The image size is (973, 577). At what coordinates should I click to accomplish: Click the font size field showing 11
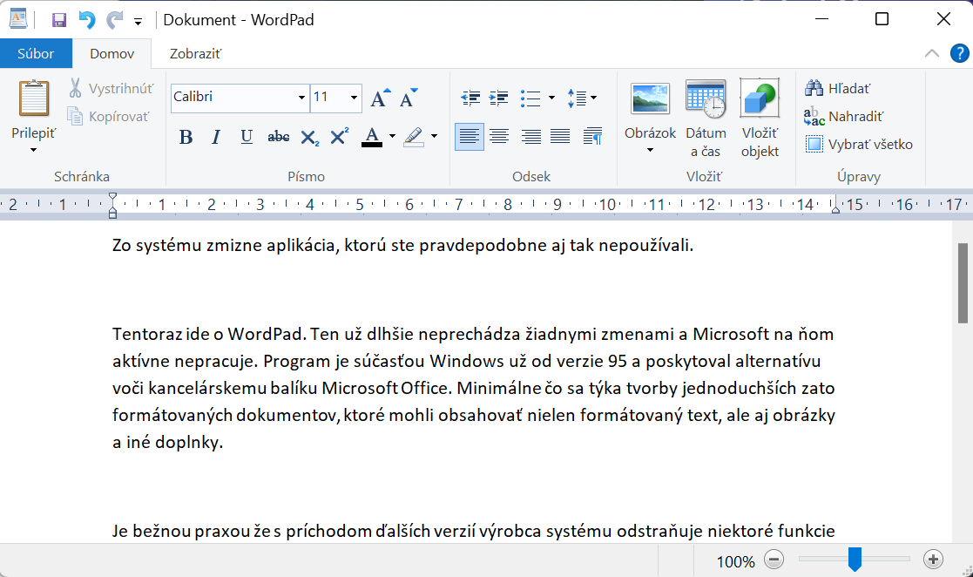point(329,97)
